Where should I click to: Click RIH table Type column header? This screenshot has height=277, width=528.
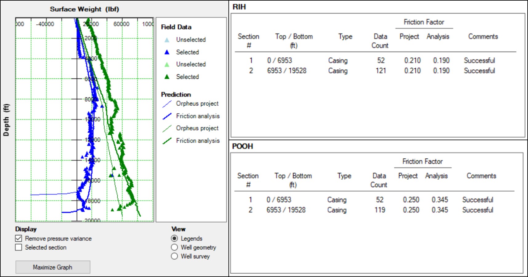click(345, 36)
